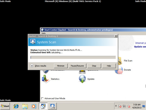Launch Windows Media Player from taskbar
Screen dimensions: 146x110
[34, 106]
